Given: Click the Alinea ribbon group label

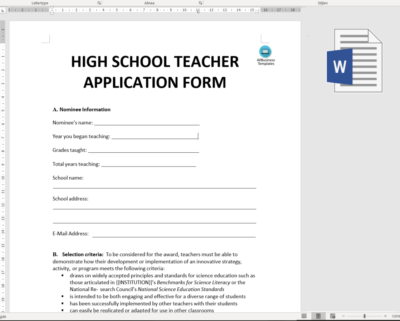Looking at the screenshot, I should click(x=149, y=3).
